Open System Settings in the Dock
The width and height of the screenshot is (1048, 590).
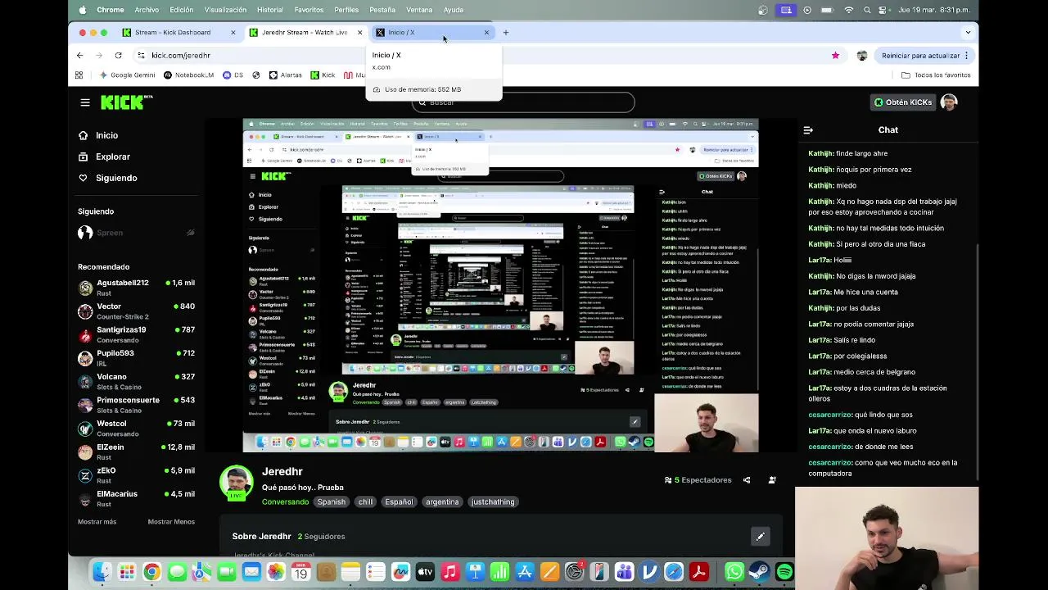coord(575,572)
